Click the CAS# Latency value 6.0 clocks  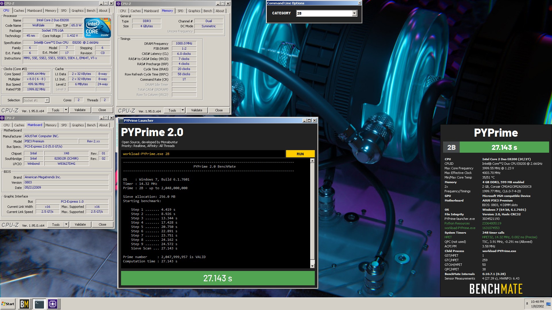(184, 54)
